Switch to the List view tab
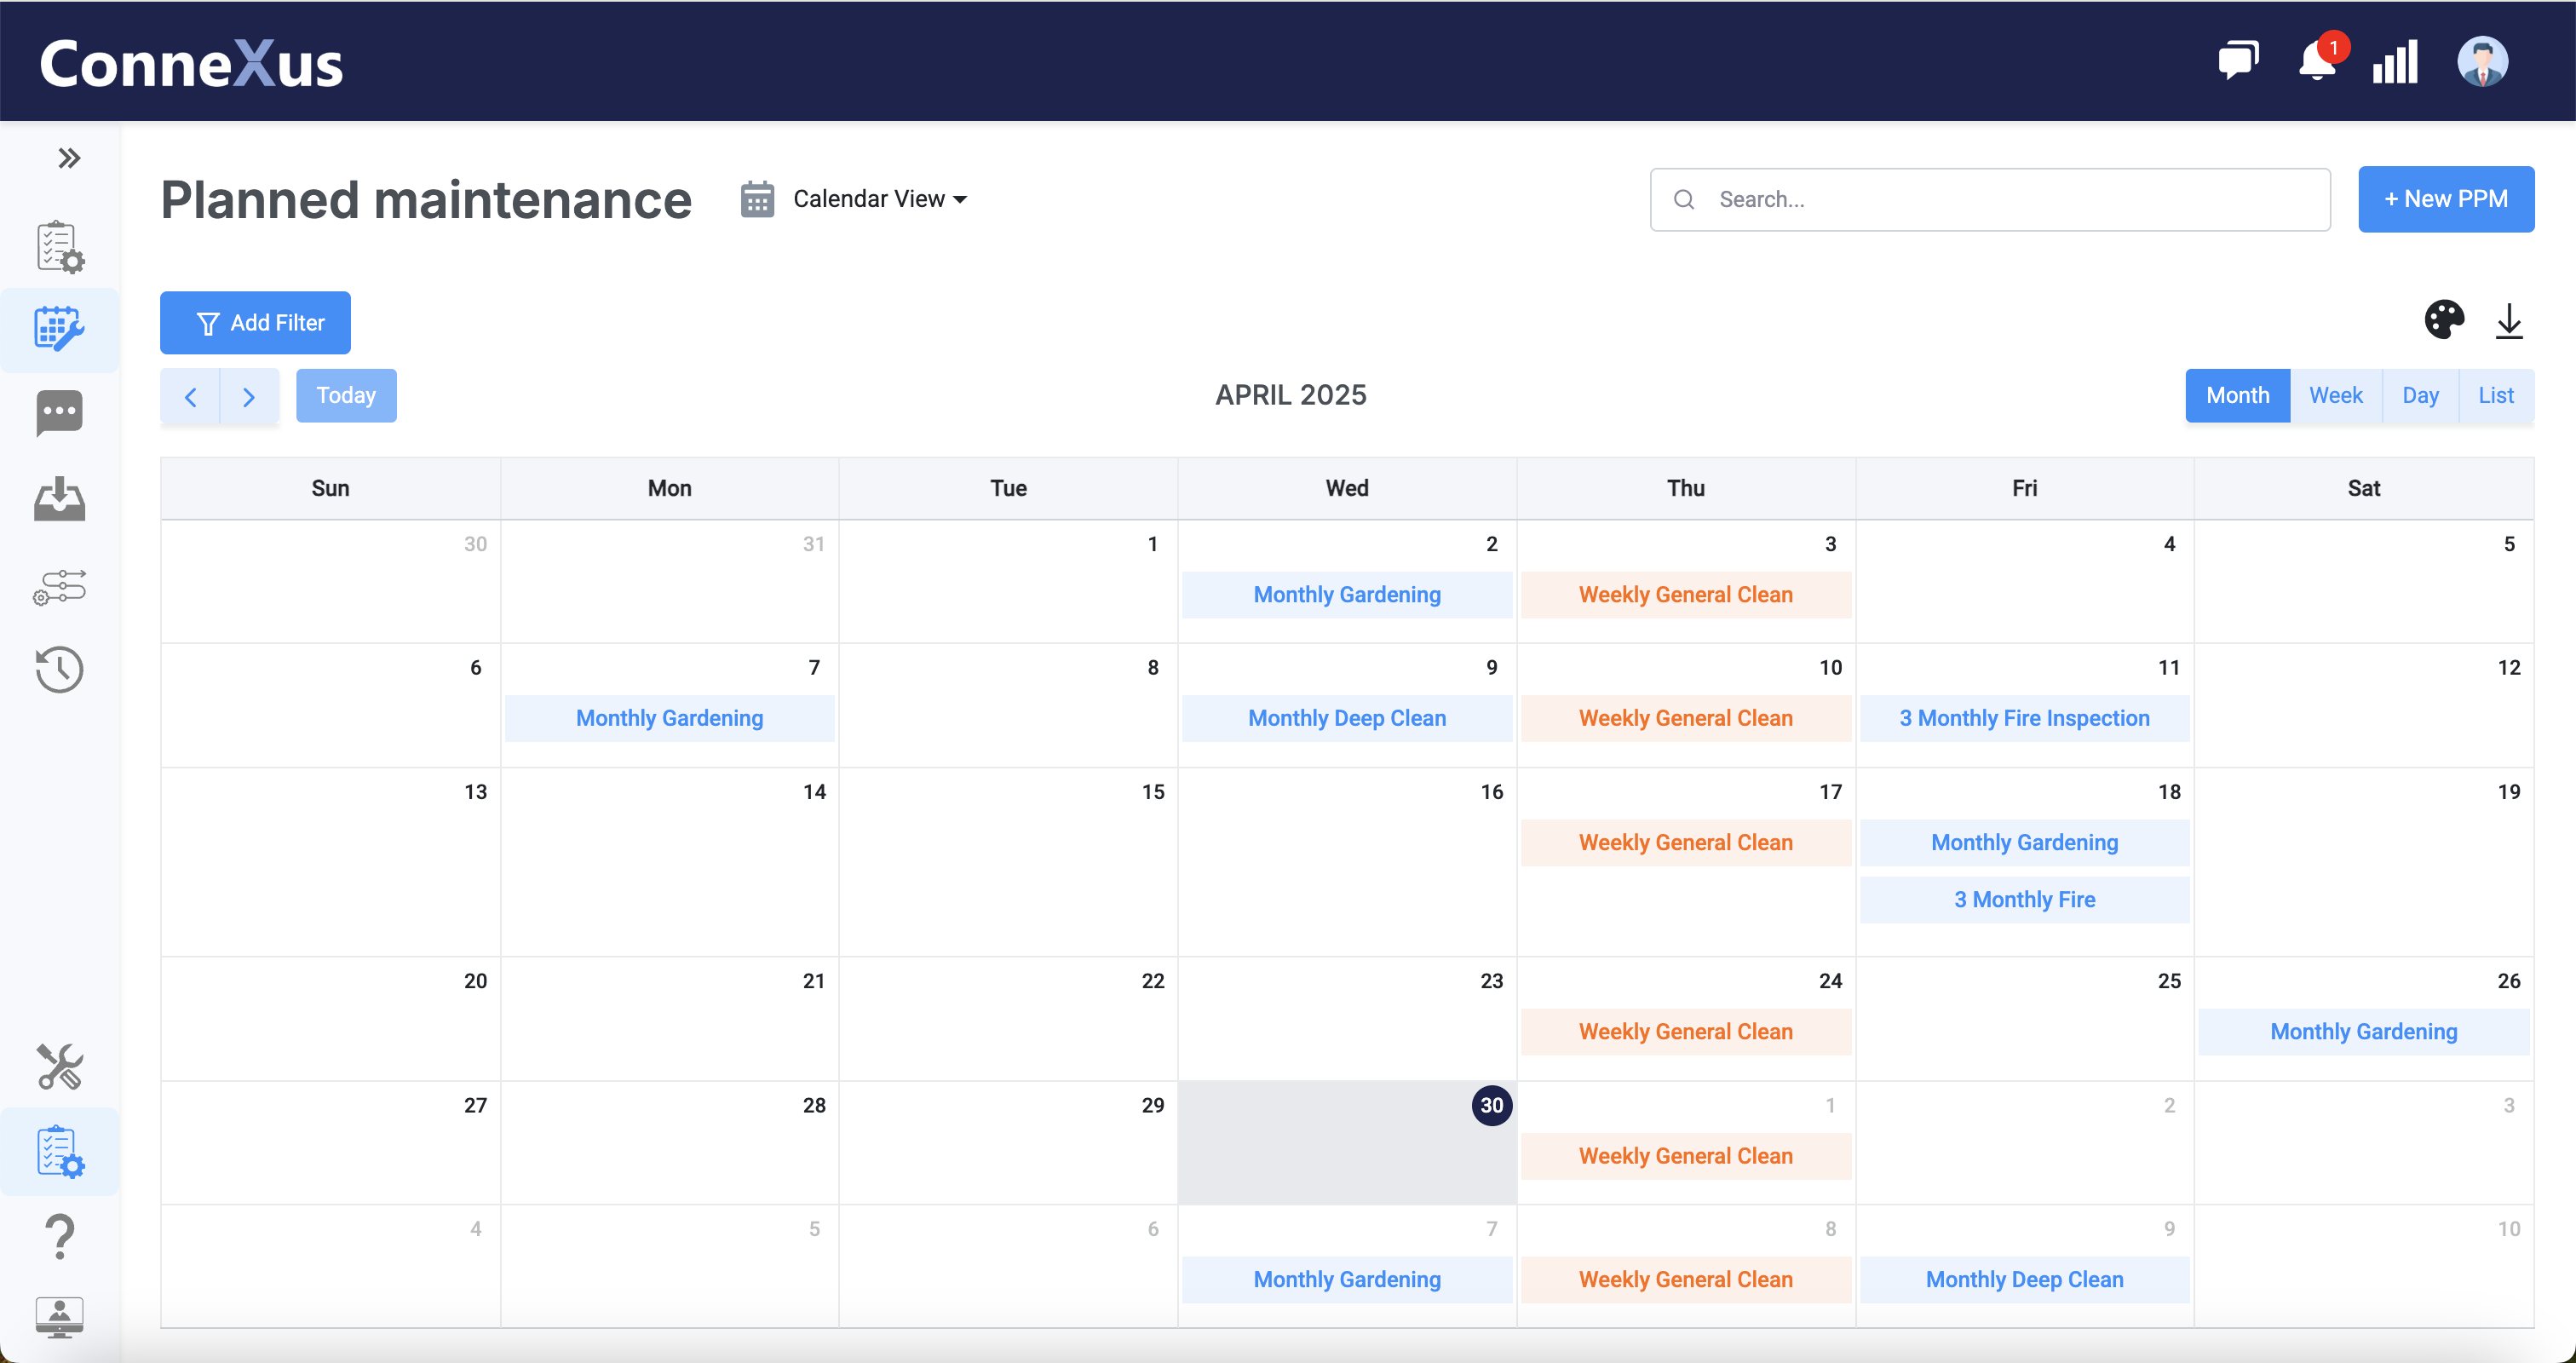 2495,395
